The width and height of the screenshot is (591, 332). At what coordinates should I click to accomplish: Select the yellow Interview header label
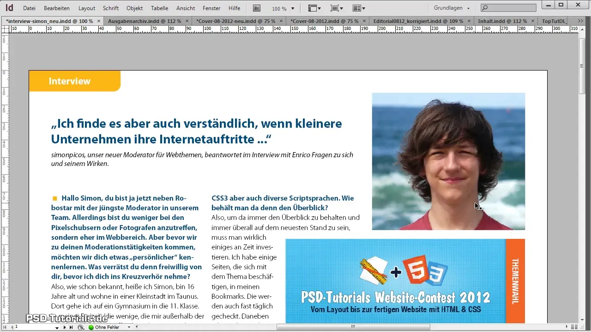[74, 81]
